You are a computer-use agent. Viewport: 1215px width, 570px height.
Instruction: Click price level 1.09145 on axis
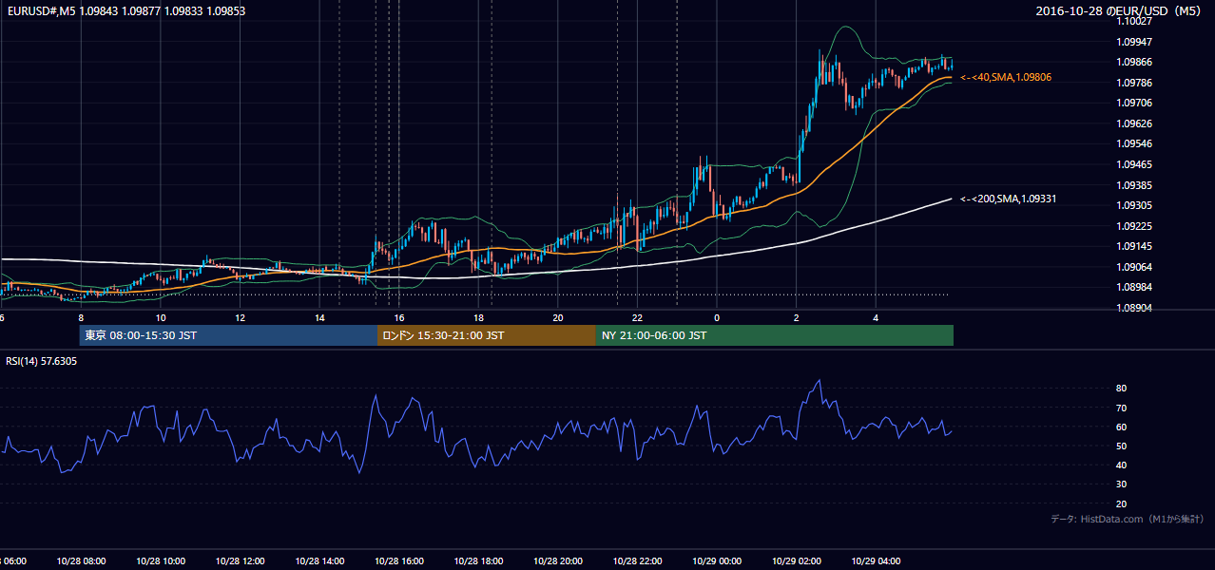(x=1133, y=246)
